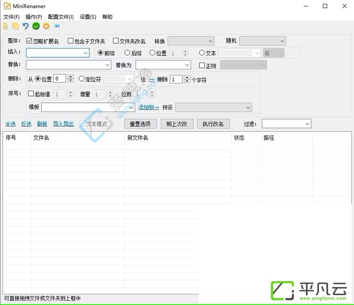Click the 导入导出 link
This screenshot has height=305, width=354.
click(x=63, y=124)
